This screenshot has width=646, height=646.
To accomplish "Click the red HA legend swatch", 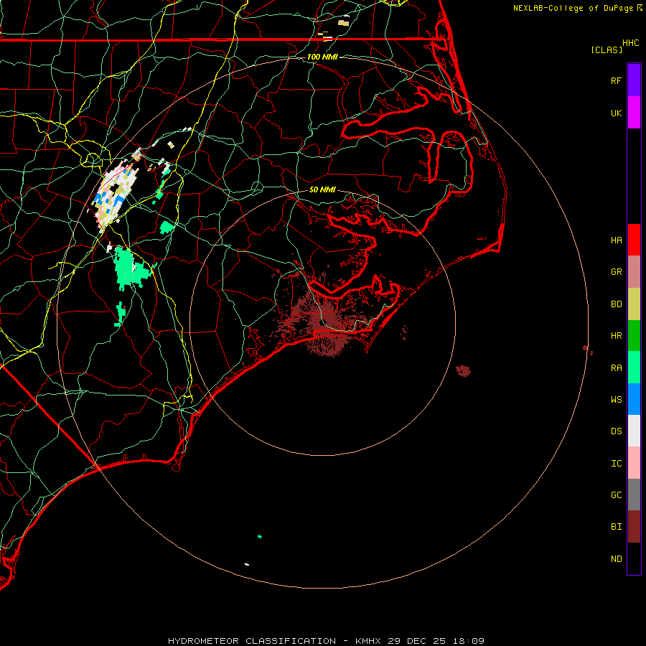I will [x=634, y=240].
